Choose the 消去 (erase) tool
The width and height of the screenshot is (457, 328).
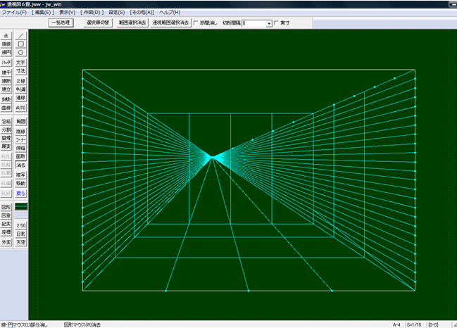tap(21, 165)
